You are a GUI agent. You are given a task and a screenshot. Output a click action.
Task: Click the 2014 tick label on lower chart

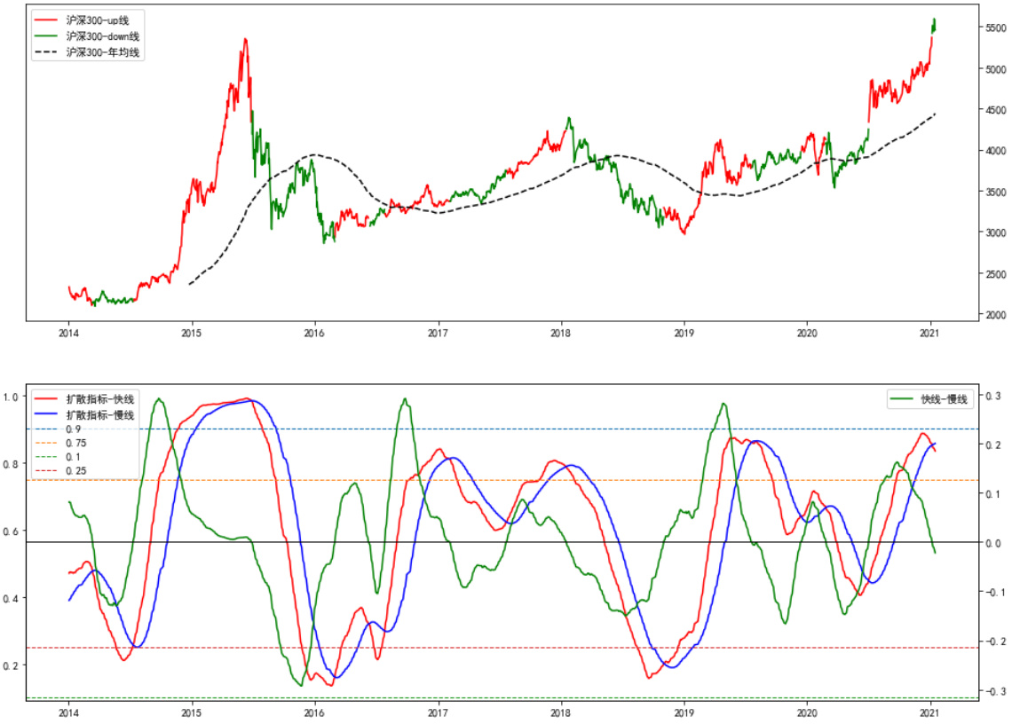pyautogui.click(x=68, y=712)
